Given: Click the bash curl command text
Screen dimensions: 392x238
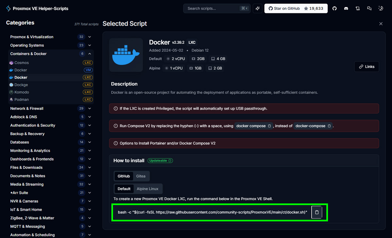Looking at the screenshot, I should click(213, 212).
